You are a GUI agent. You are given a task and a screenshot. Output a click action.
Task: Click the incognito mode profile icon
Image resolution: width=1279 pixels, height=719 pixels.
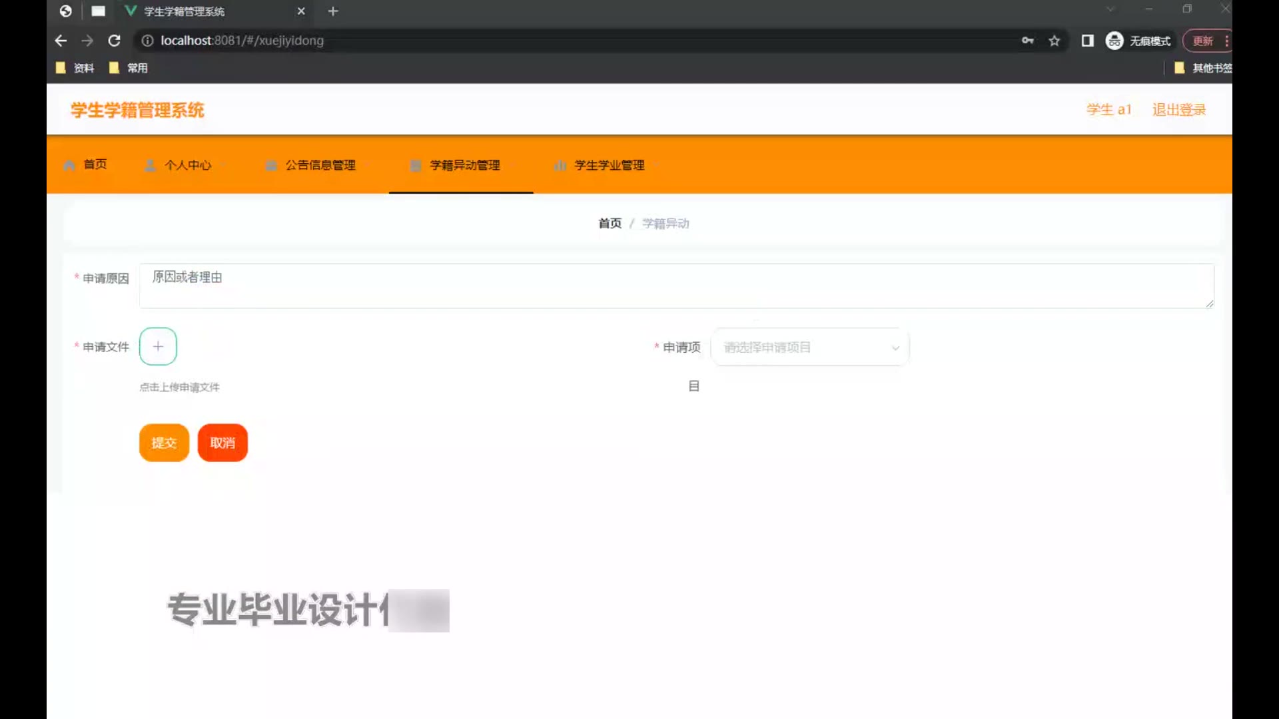point(1114,41)
